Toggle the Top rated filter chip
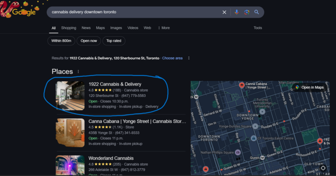 (x=114, y=41)
